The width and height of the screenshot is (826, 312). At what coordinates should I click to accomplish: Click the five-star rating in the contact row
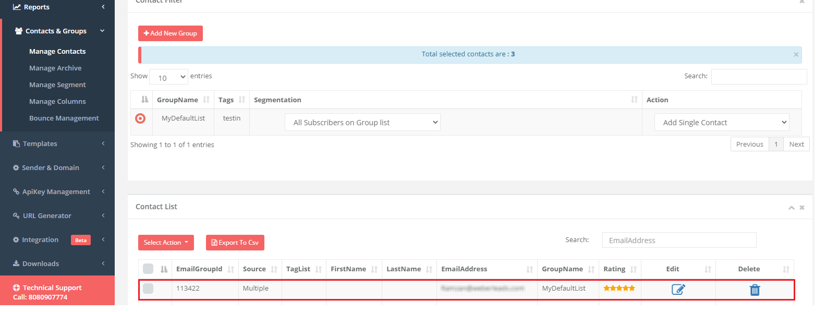tap(619, 288)
